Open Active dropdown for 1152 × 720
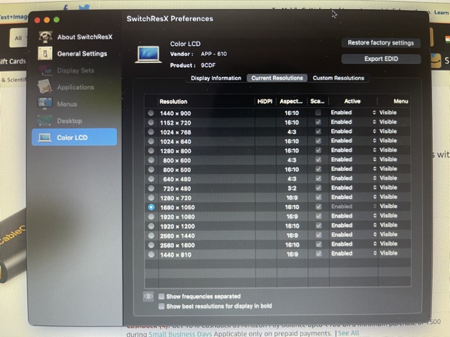 point(353,122)
